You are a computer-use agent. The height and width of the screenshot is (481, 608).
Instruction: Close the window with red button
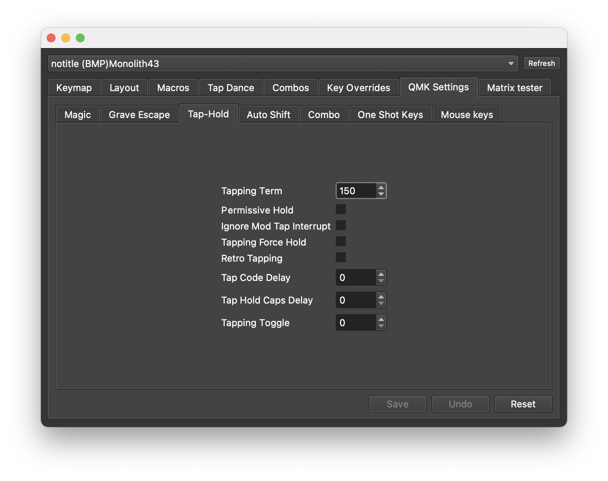tap(51, 38)
